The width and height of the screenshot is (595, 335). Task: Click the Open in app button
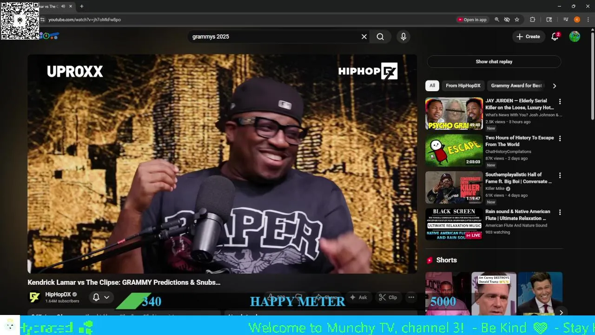(472, 20)
